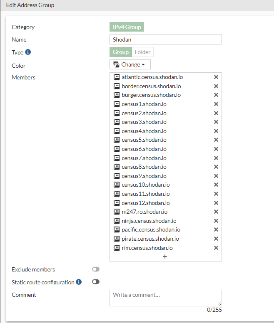Remove census7.shodan.io member
The width and height of the screenshot is (274, 323).
coord(216,158)
